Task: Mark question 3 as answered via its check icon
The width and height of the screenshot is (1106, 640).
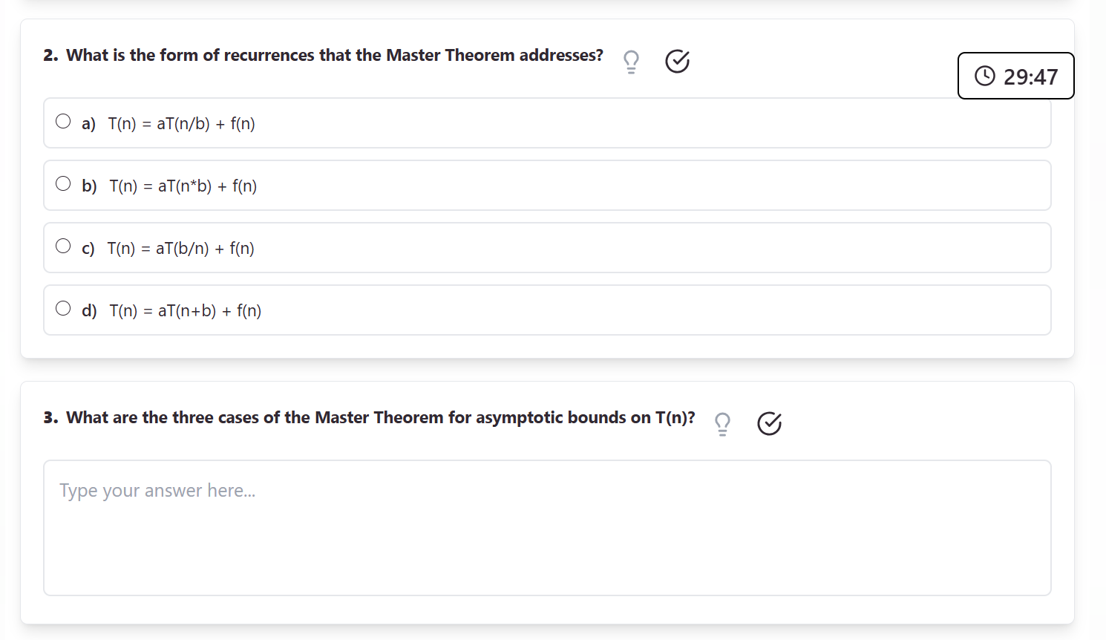Action: click(769, 424)
